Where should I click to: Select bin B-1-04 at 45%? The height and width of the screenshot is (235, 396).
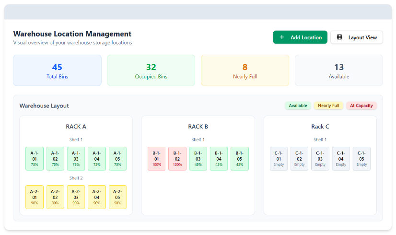[219, 159]
